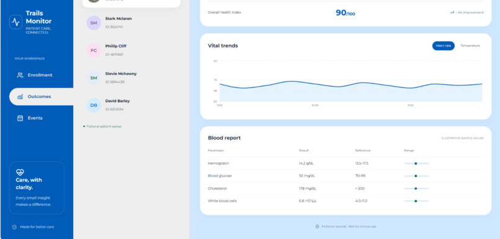Click Stark Mclaren's SM avatar
Viewport: 500px width, 239px height.
94,23
